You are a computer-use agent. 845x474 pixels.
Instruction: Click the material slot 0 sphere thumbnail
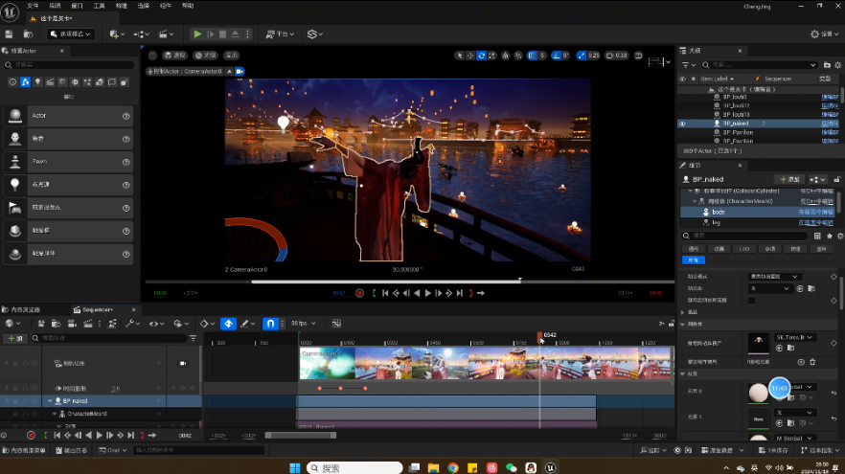point(758,393)
